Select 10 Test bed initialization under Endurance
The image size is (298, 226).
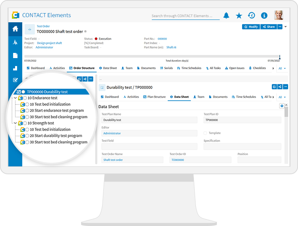(50, 104)
